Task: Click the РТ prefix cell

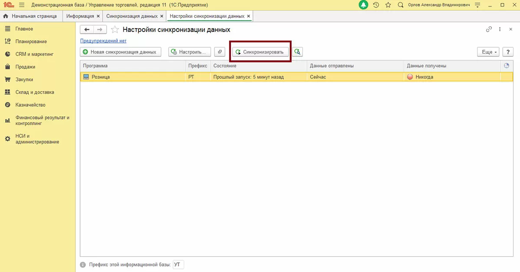Action: [x=198, y=77]
